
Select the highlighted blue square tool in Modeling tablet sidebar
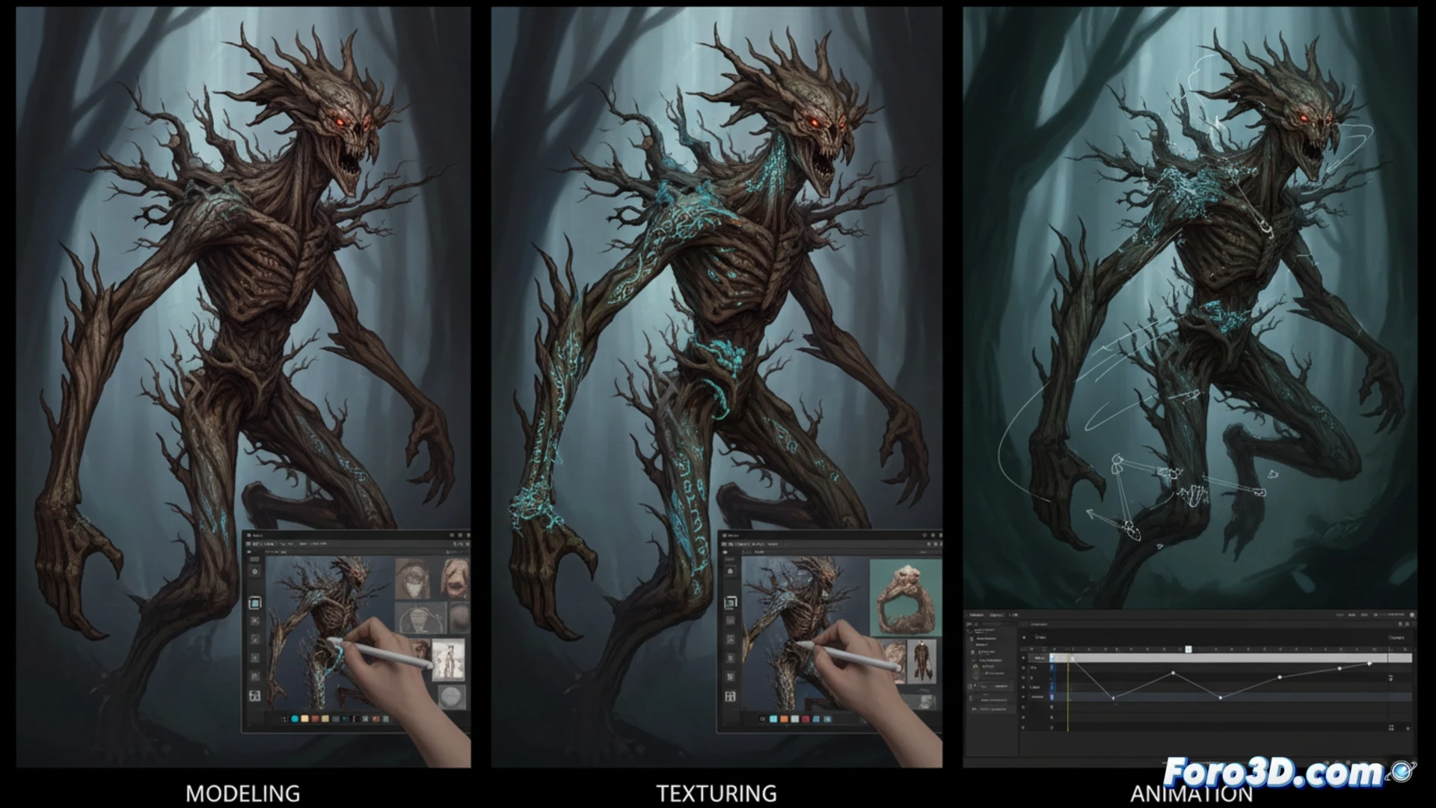255,603
